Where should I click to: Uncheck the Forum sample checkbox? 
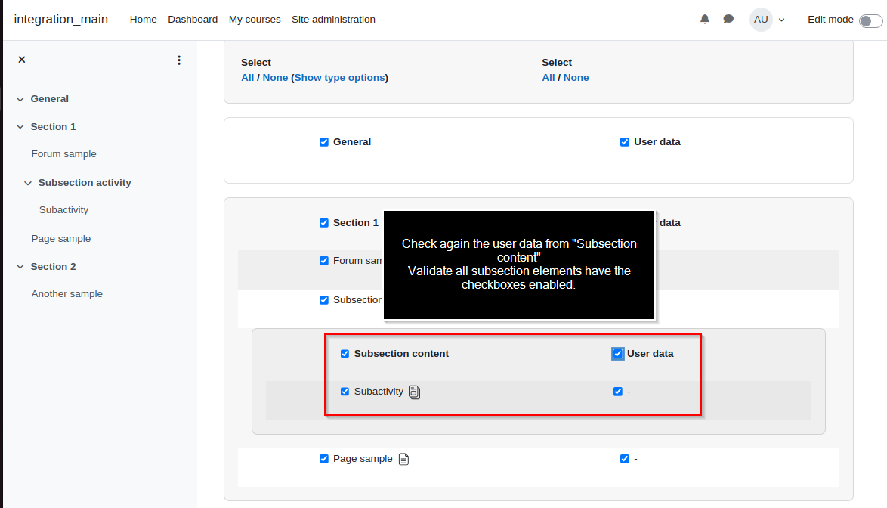[323, 261]
